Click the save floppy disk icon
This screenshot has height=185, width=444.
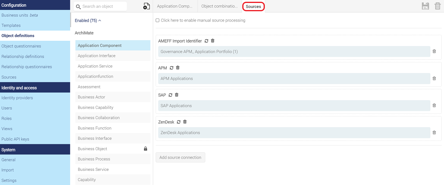pos(425,6)
